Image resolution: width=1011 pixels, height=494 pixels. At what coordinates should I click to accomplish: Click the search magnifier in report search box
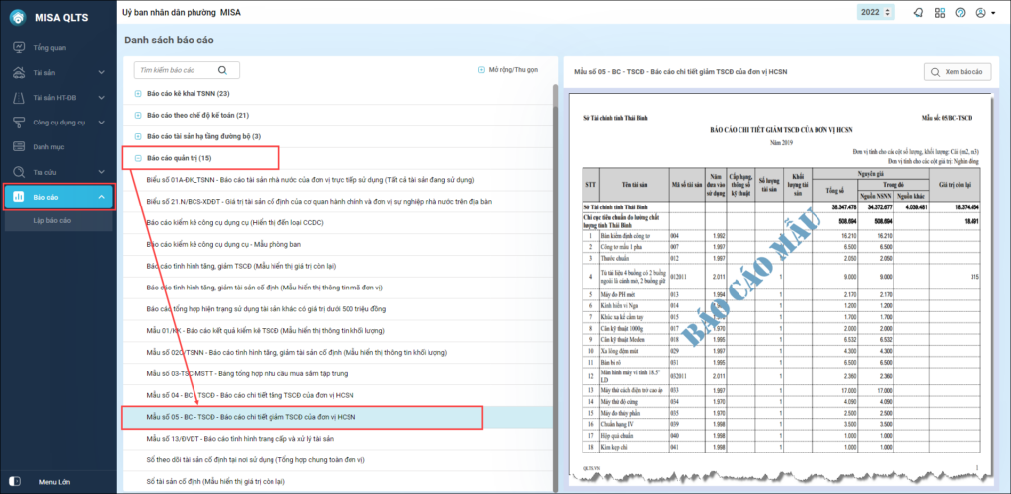tap(222, 70)
